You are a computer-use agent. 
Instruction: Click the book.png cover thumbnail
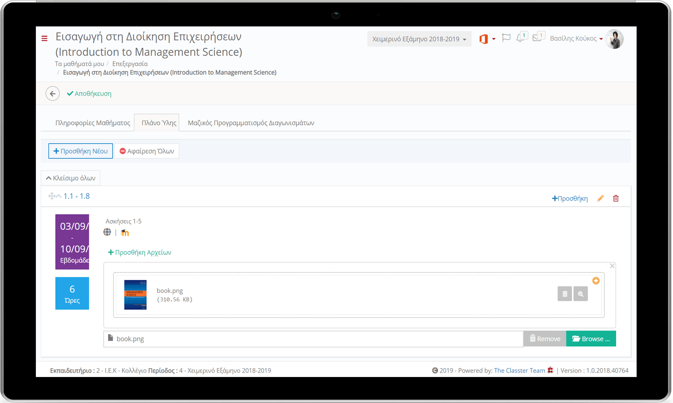(x=135, y=295)
